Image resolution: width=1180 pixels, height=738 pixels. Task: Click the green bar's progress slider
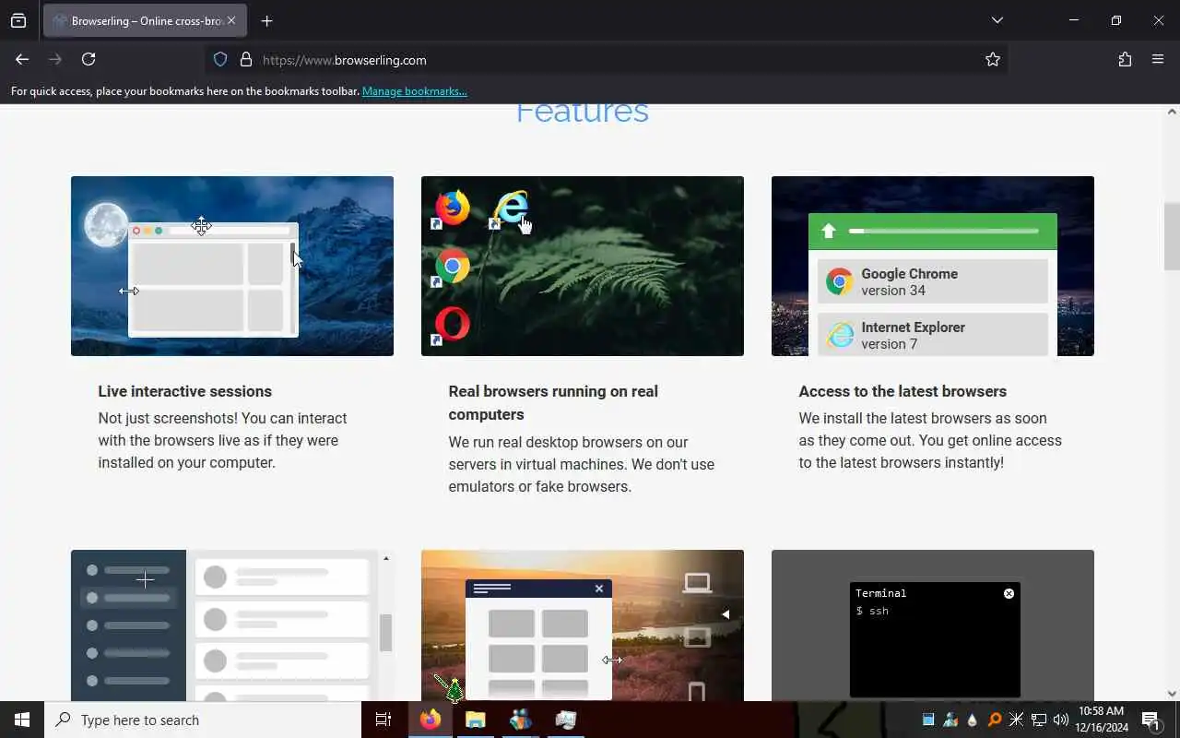944,231
